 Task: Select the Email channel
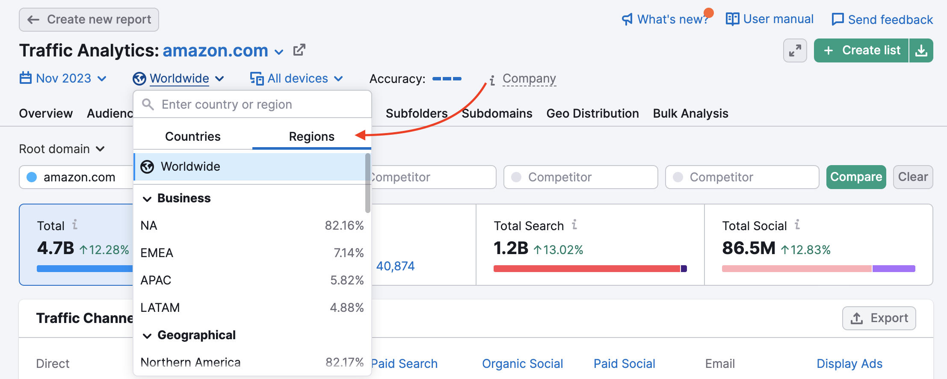(x=720, y=364)
